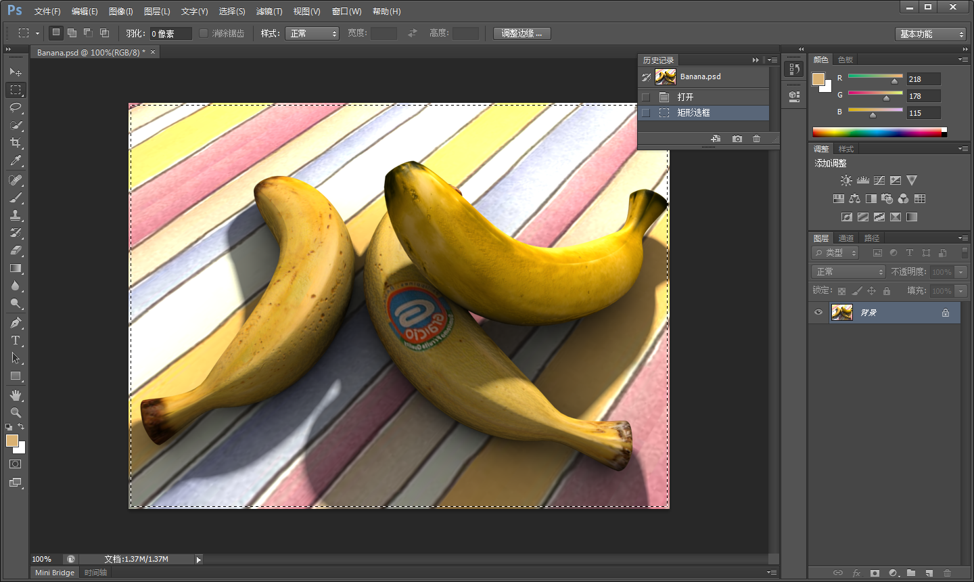The width and height of the screenshot is (974, 582).
Task: Select the Quick Selection tool
Action: (x=16, y=125)
